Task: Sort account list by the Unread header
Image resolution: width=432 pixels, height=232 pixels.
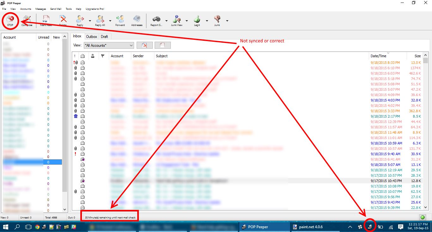Action: [44, 37]
